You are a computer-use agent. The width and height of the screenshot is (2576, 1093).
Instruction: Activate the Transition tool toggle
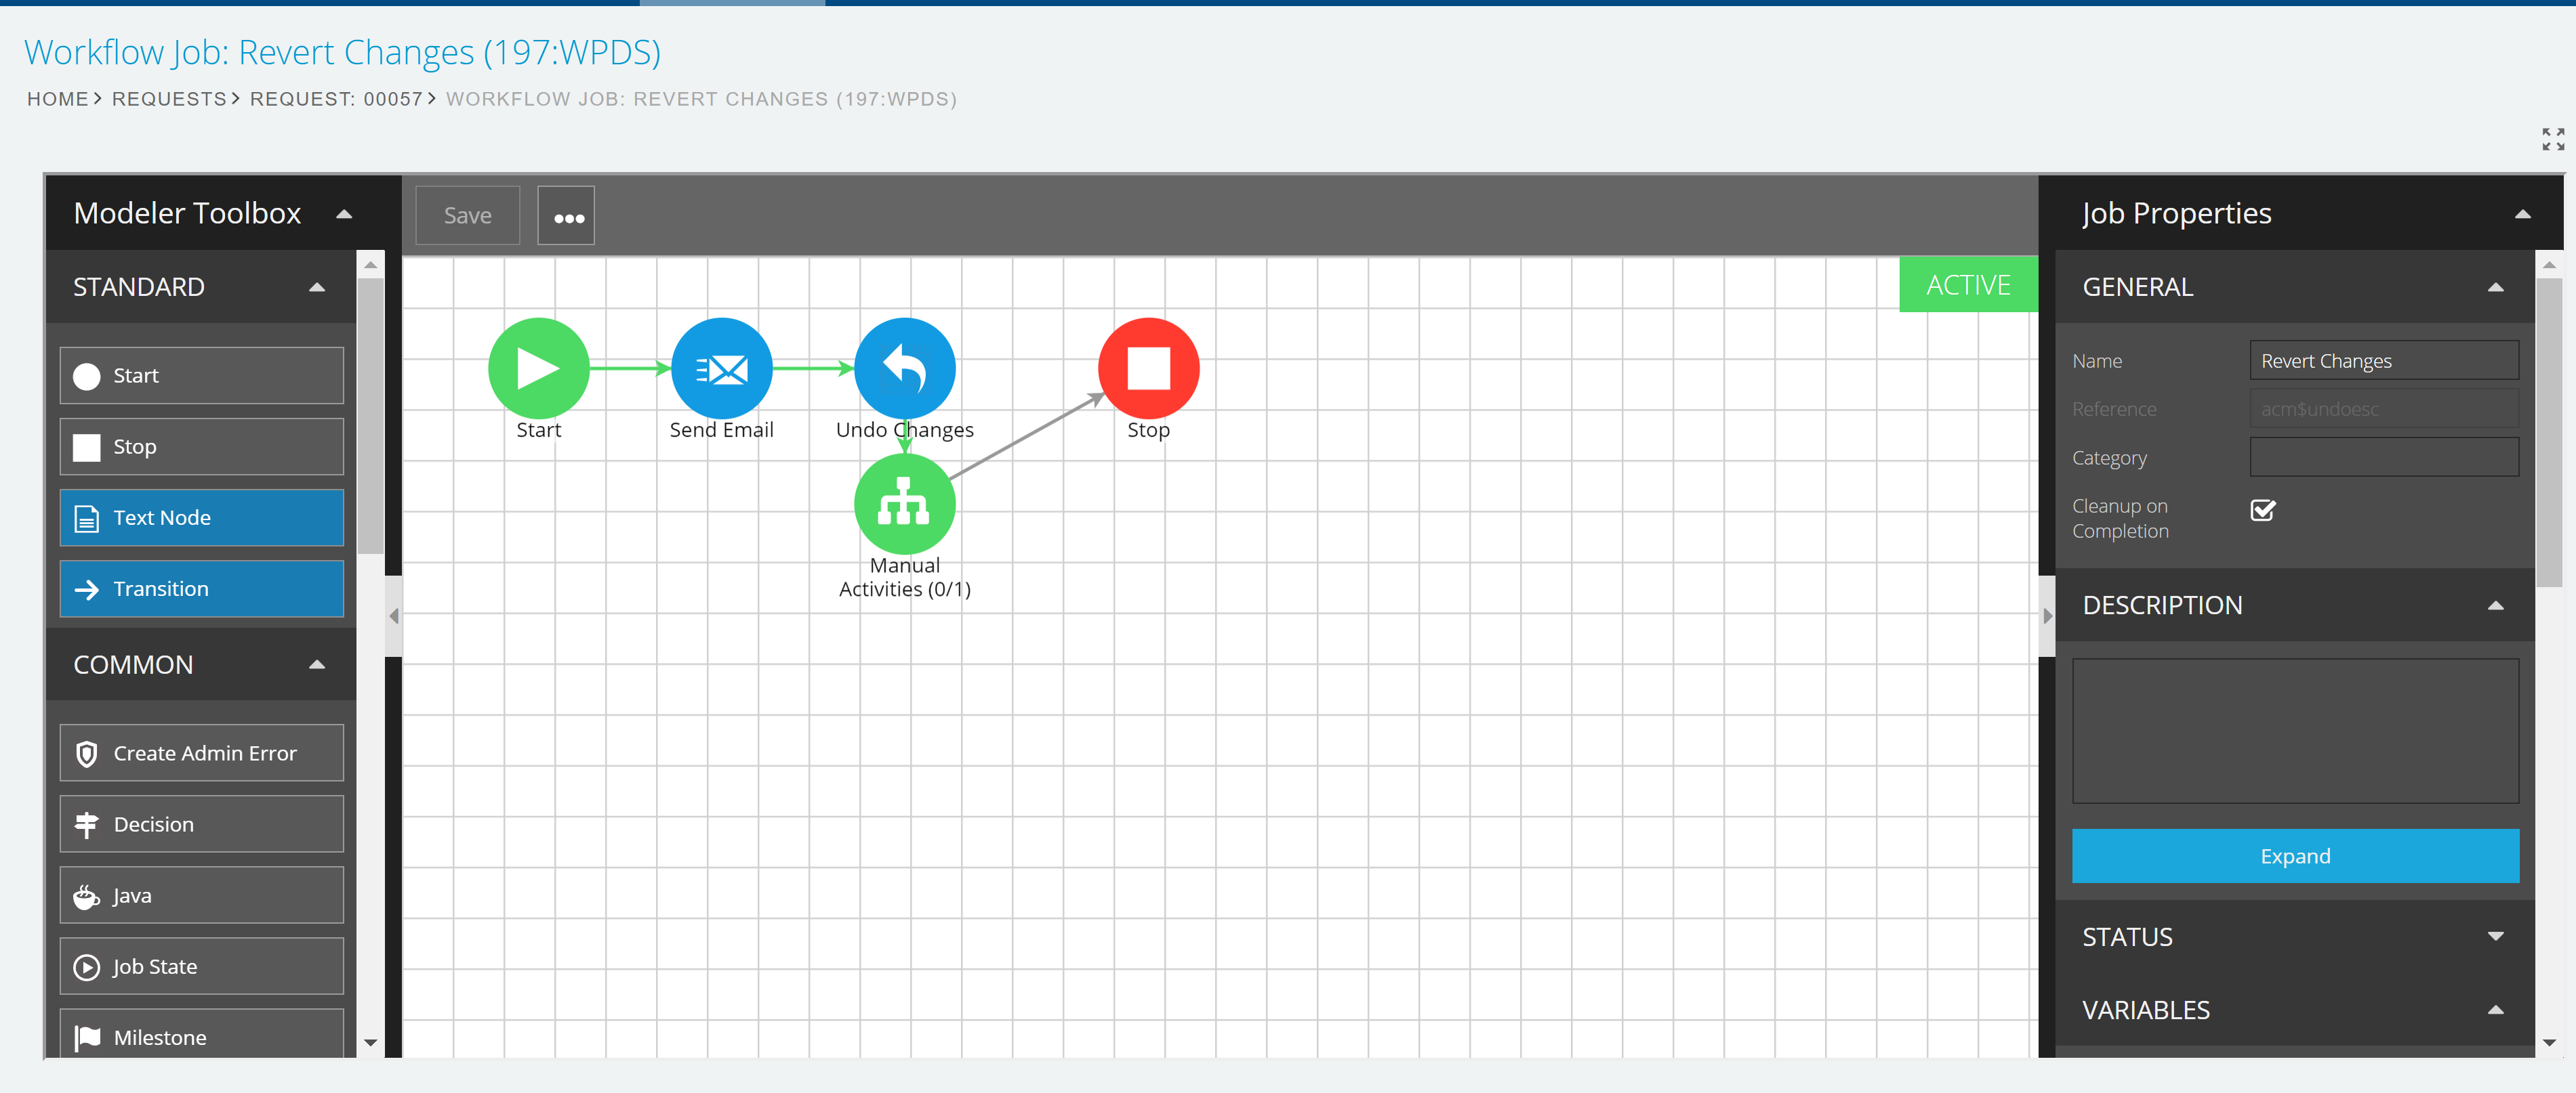click(202, 588)
